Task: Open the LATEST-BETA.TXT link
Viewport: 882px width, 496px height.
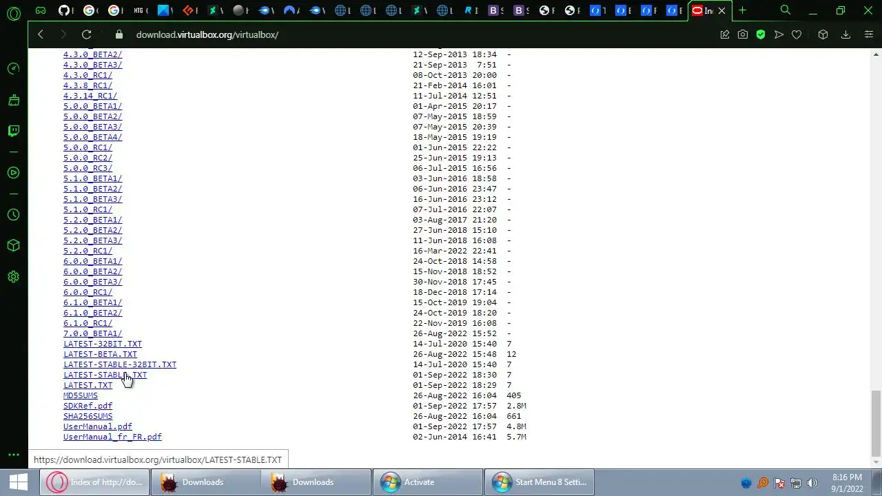Action: click(100, 354)
